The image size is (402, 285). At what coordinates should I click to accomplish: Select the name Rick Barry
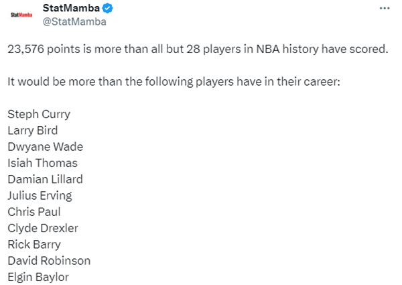[x=34, y=244]
